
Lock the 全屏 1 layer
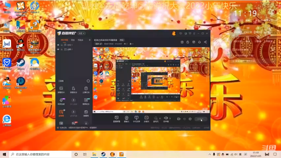coord(62,49)
